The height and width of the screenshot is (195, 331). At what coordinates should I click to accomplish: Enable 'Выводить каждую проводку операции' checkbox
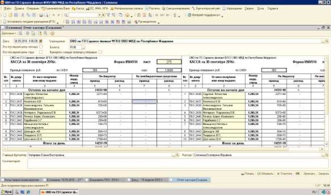tap(100, 52)
